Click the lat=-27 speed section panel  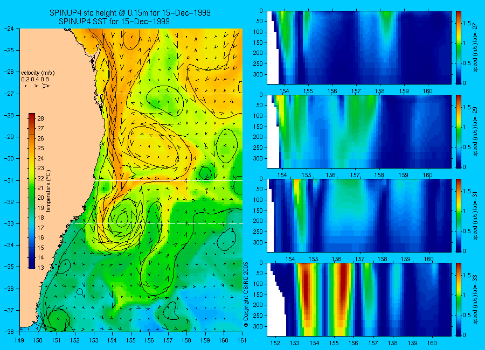359,47
